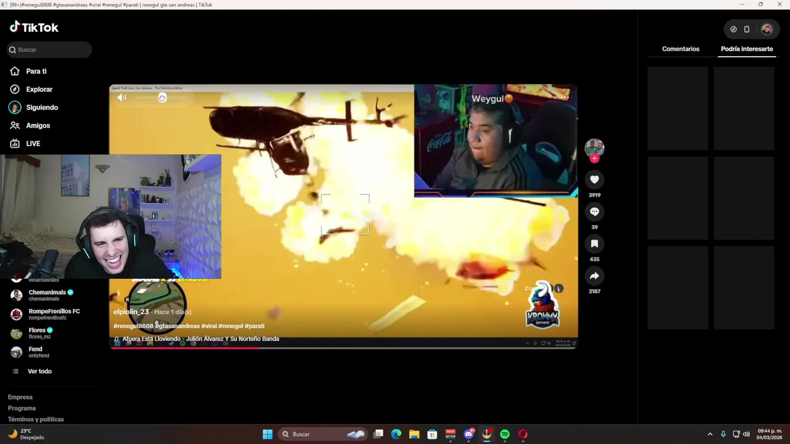Image resolution: width=790 pixels, height=444 pixels.
Task: Open the #gtasanandreas hashtag
Action: point(177,326)
